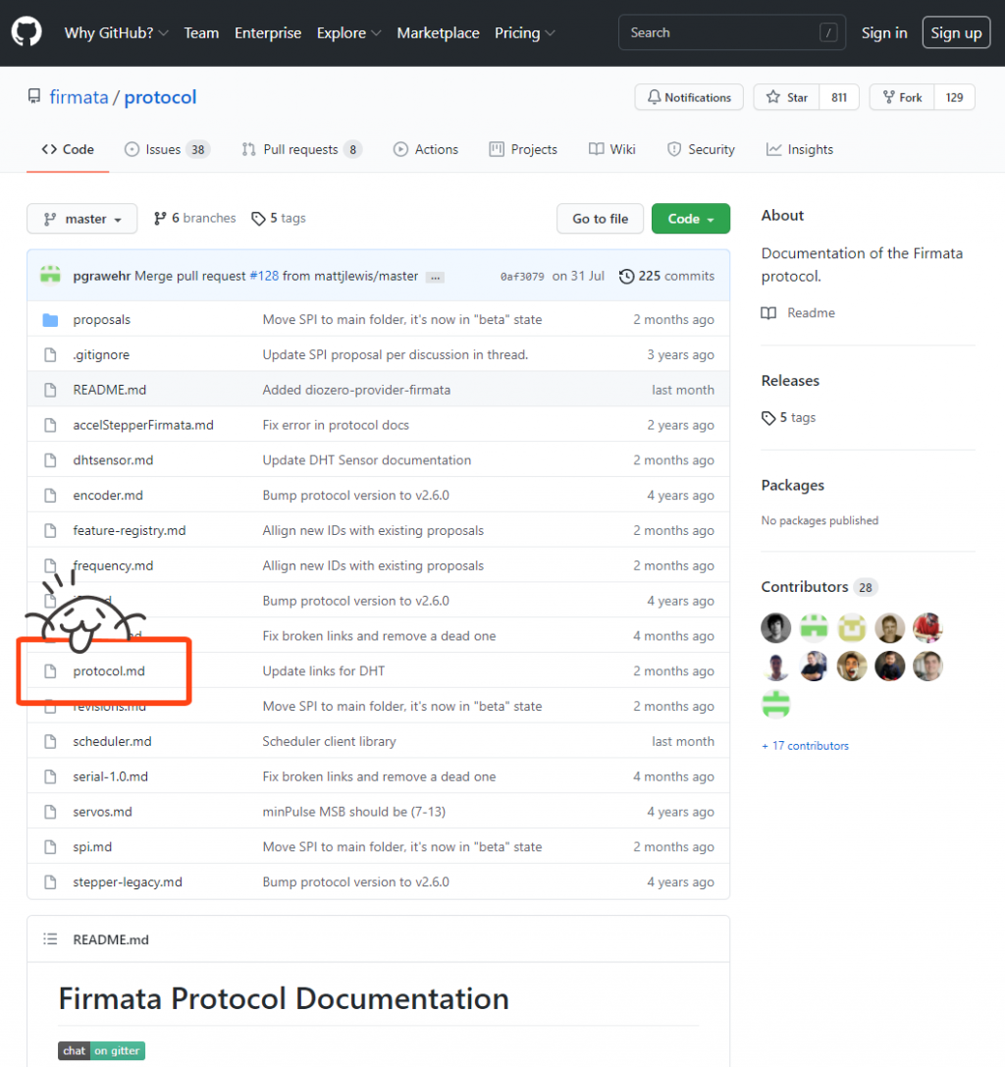Open commit hash 0af3079
Viewport: 1005px width, 1067px height.
click(x=522, y=276)
